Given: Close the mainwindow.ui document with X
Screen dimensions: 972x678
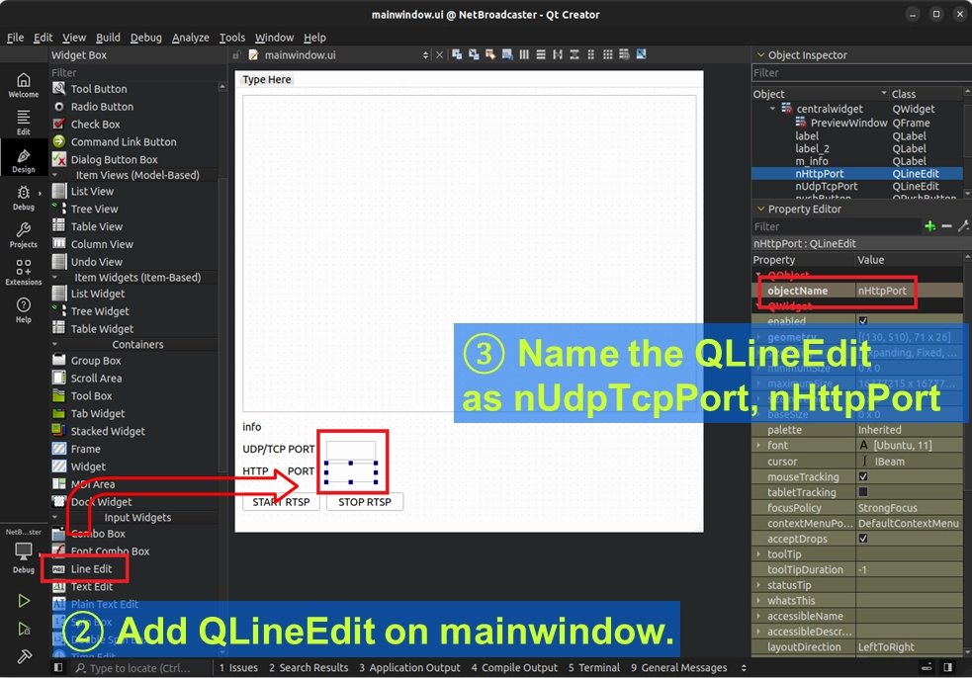Looking at the screenshot, I should pos(439,55).
